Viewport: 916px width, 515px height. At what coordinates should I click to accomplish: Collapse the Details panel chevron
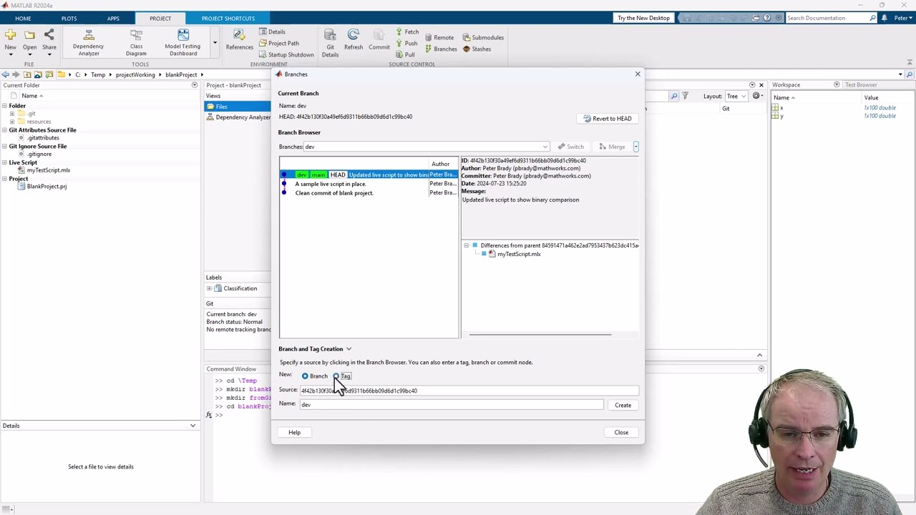point(193,426)
